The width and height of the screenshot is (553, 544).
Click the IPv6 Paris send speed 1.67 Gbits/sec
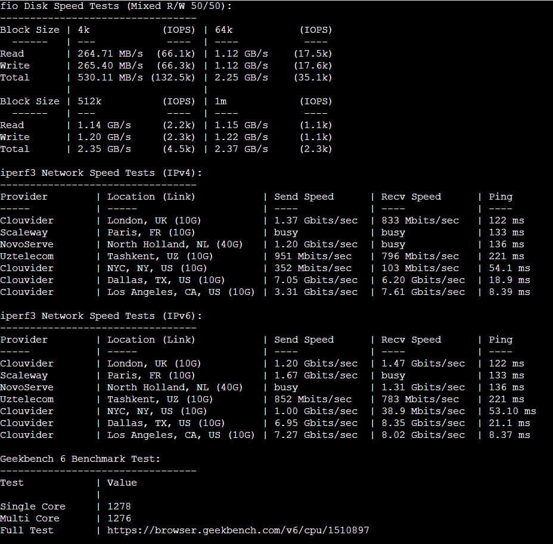point(316,375)
